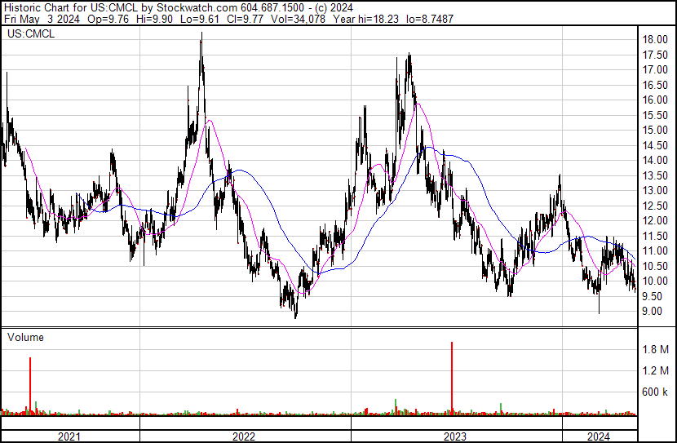Click the 10.00 price axis label
Image resolution: width=677 pixels, height=443 pixels.
pos(655,281)
